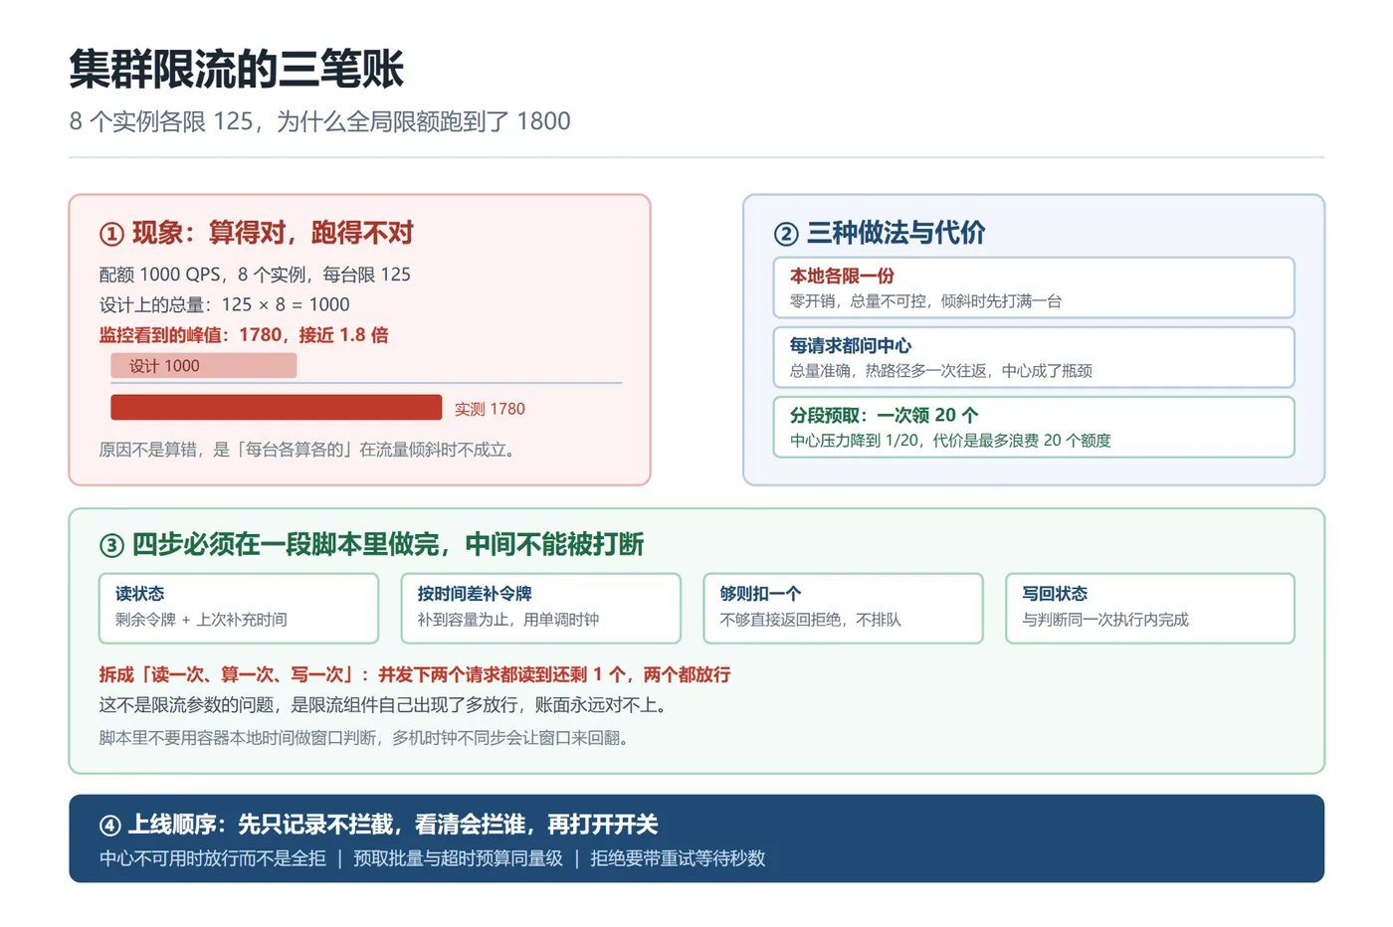Click the sentence starting "这不是限流参数的问题"
The height and width of the screenshot is (927, 1393).
click(383, 705)
